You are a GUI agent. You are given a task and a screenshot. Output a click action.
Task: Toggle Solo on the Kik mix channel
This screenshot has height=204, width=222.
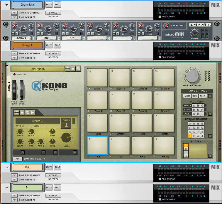(x=57, y=167)
